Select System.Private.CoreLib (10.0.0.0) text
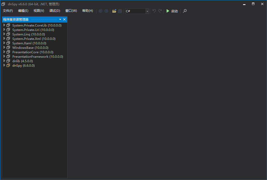 [x=37, y=25]
